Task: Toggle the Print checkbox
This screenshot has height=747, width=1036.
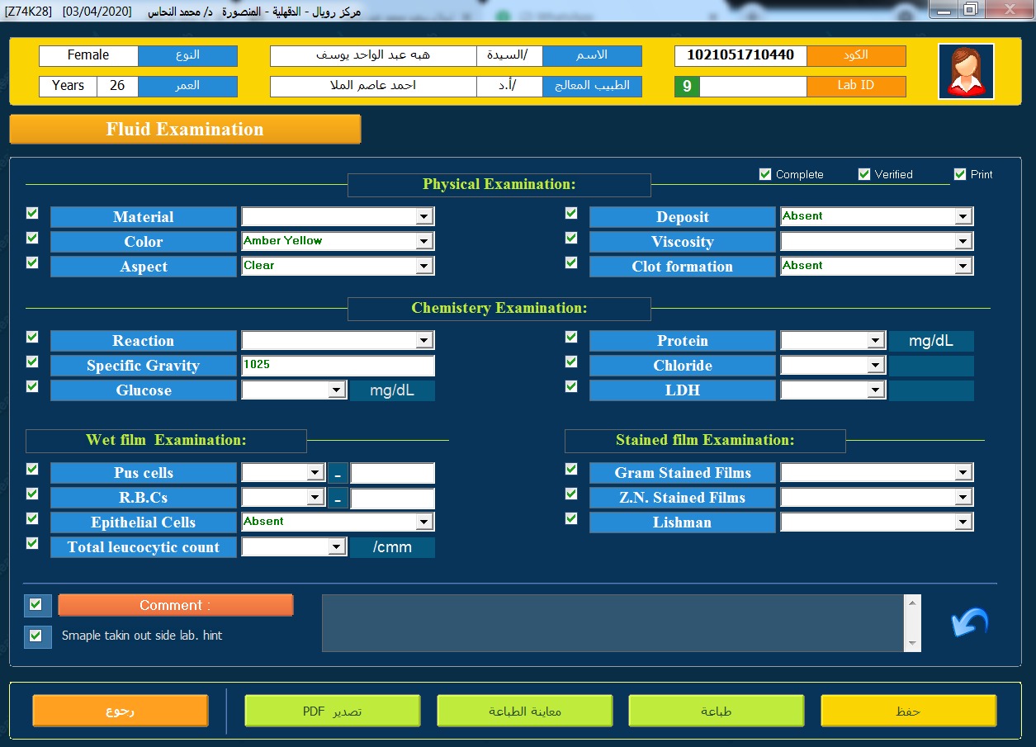Action: coord(960,174)
